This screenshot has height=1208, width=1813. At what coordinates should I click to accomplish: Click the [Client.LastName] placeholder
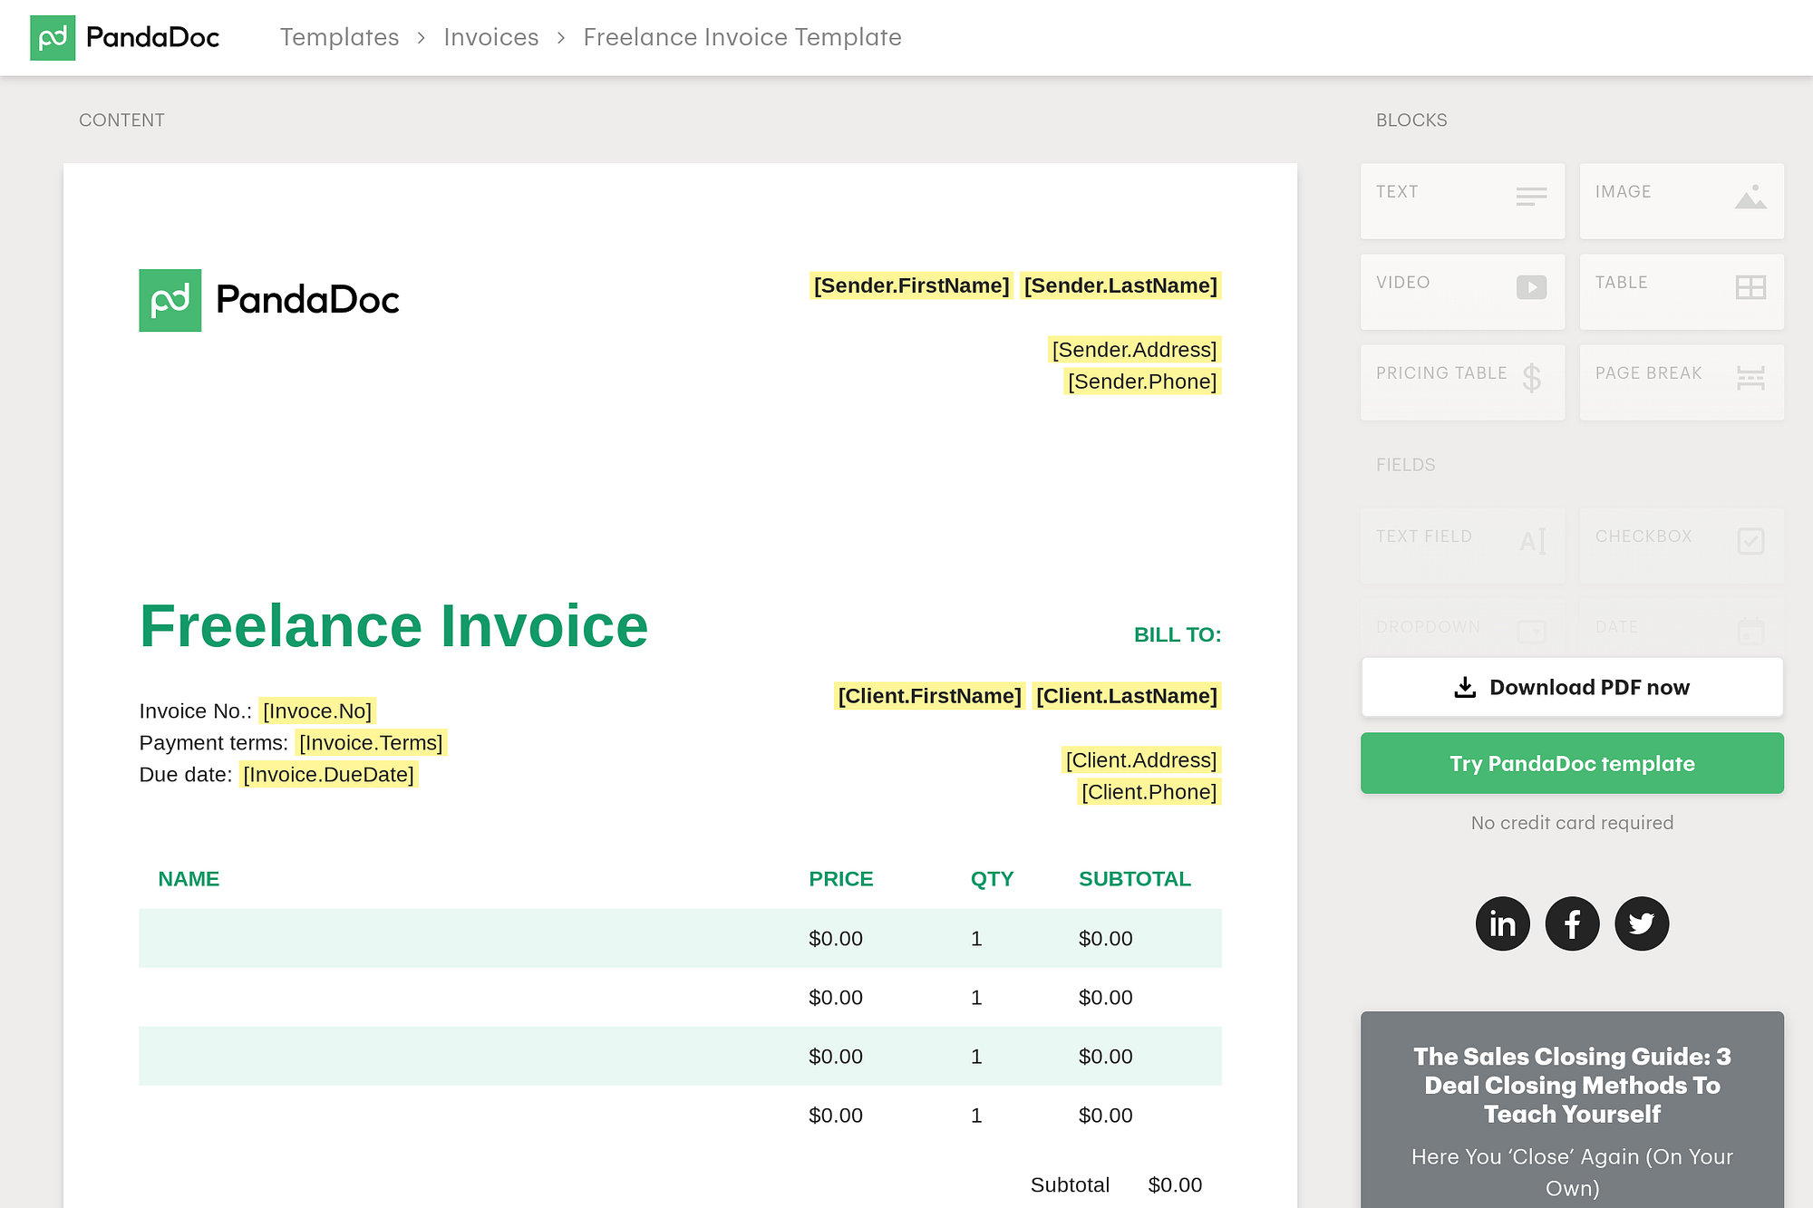(1127, 696)
